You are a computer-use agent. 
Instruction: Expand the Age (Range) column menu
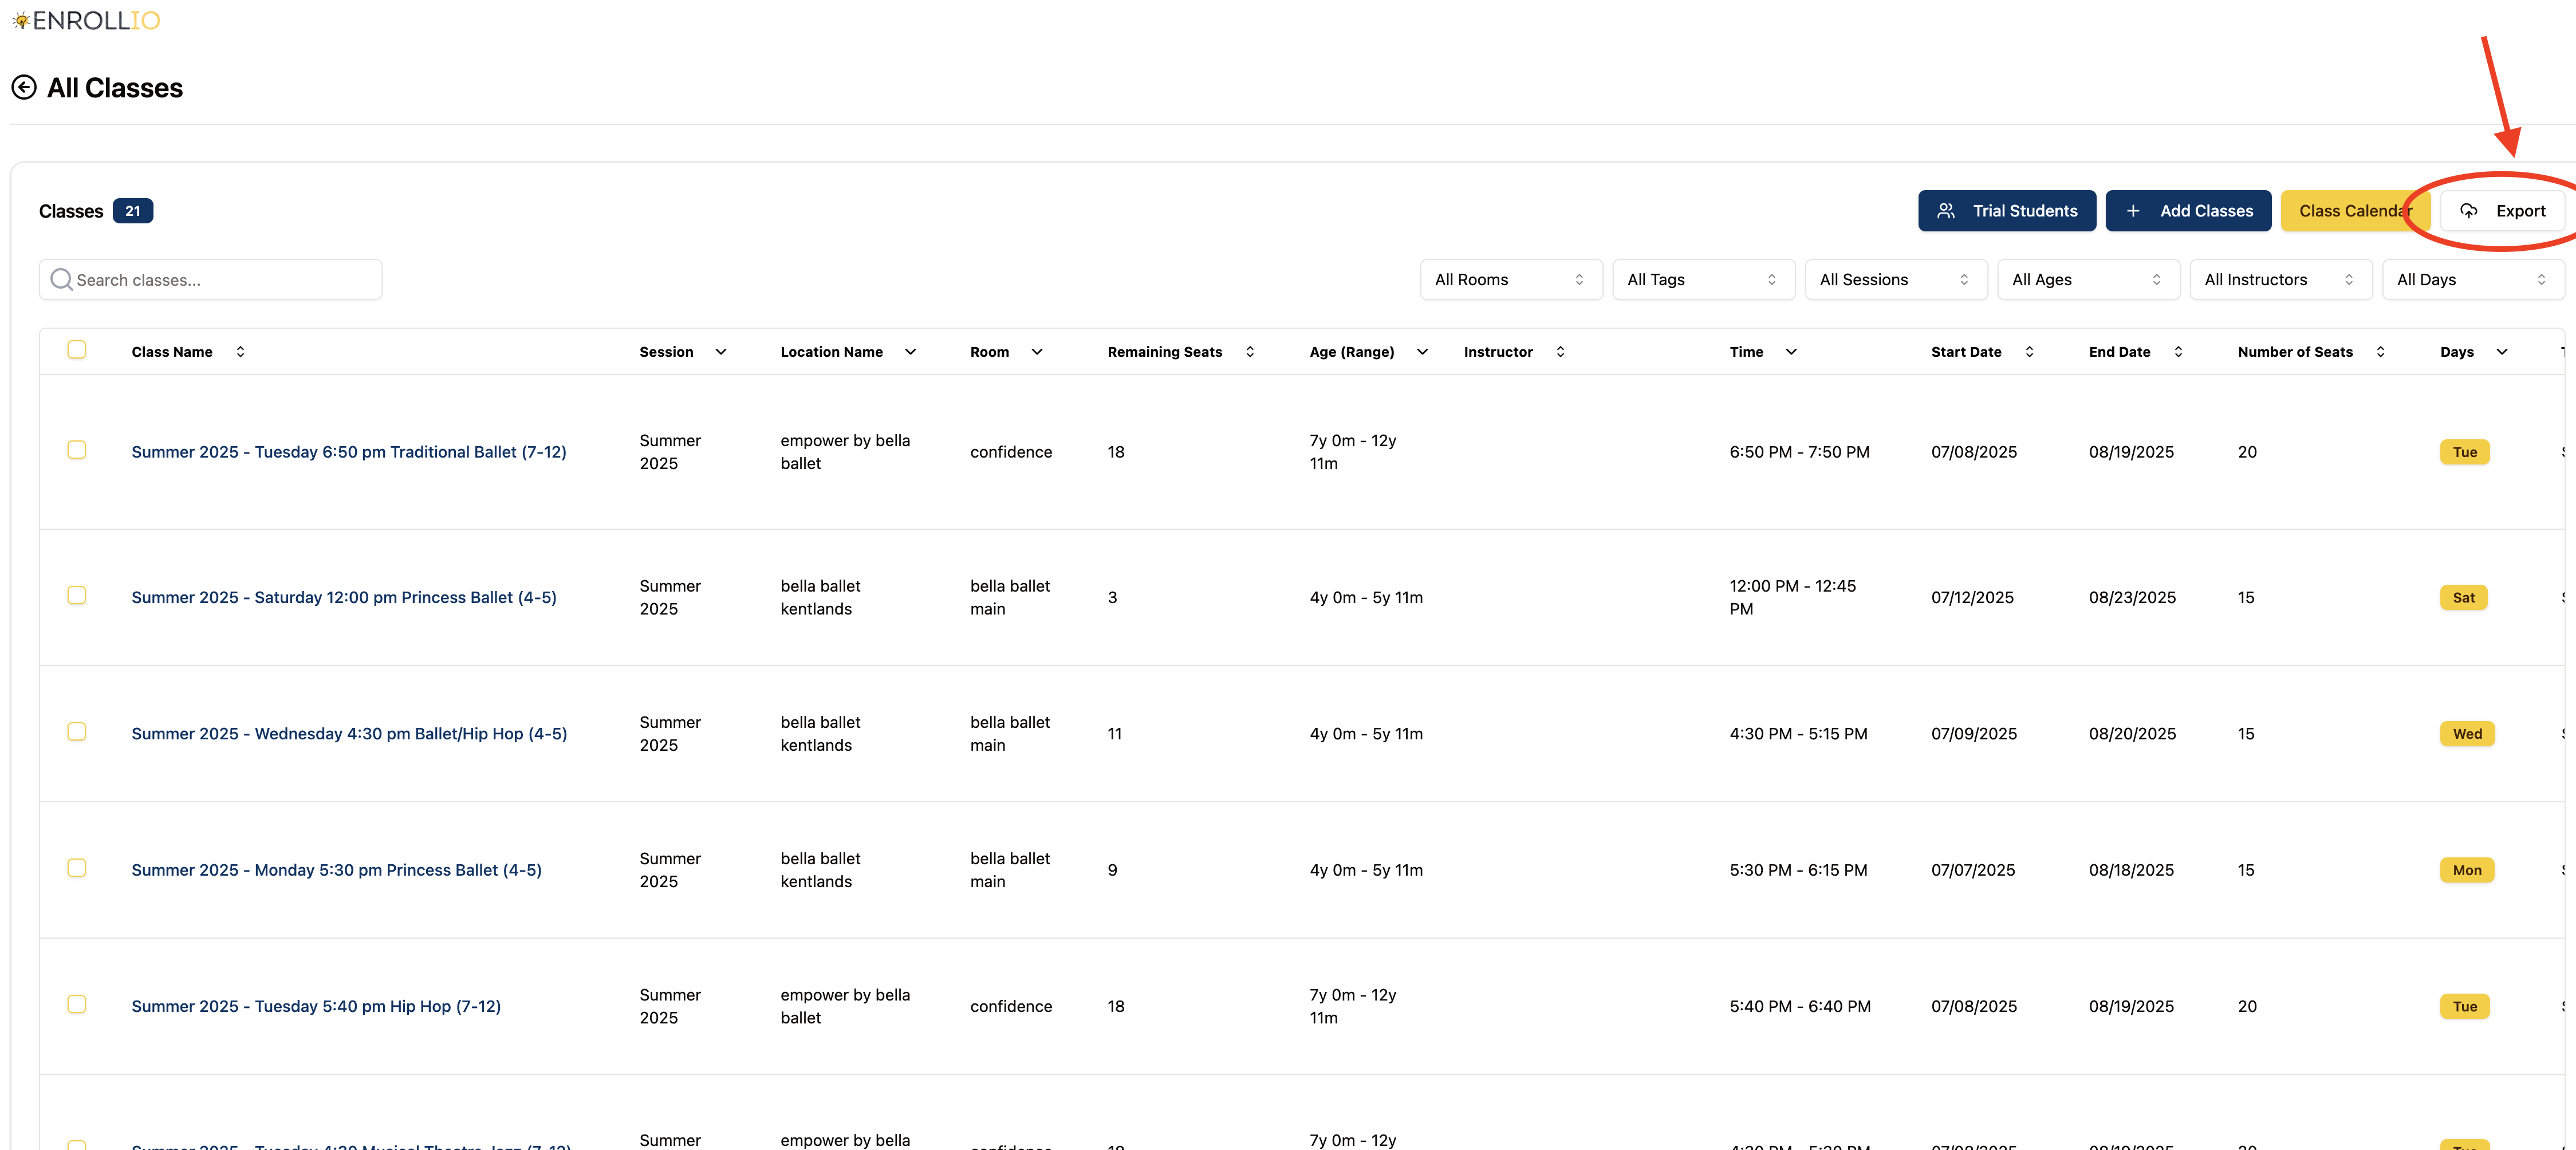click(x=1422, y=352)
